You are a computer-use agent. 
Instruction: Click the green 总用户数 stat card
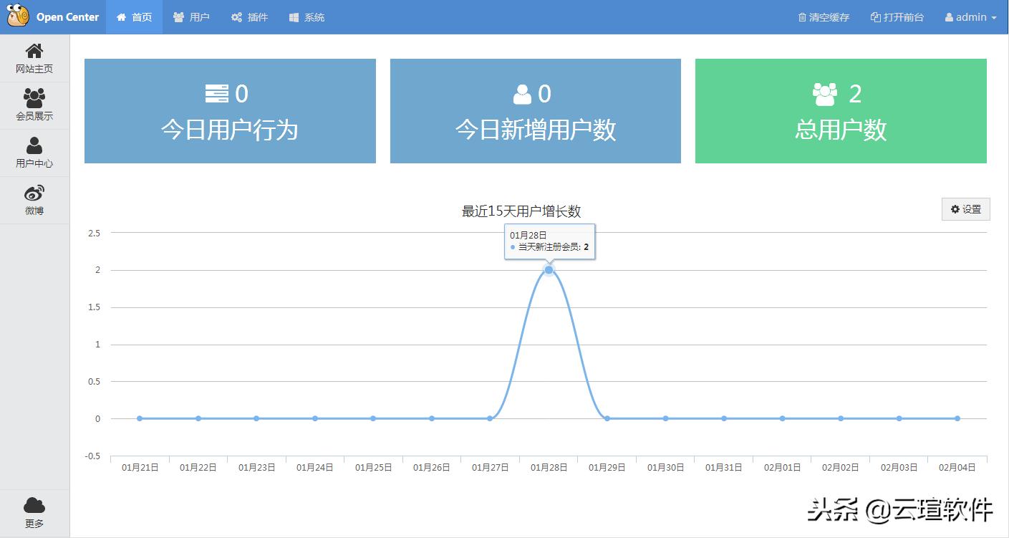click(841, 111)
